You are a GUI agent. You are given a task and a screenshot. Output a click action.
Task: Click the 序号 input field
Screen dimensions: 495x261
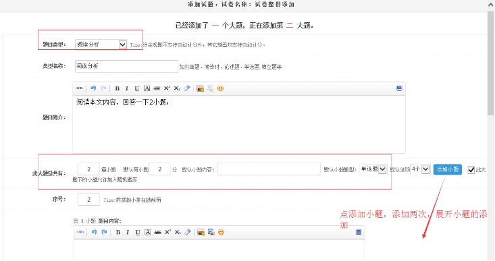tap(88, 199)
